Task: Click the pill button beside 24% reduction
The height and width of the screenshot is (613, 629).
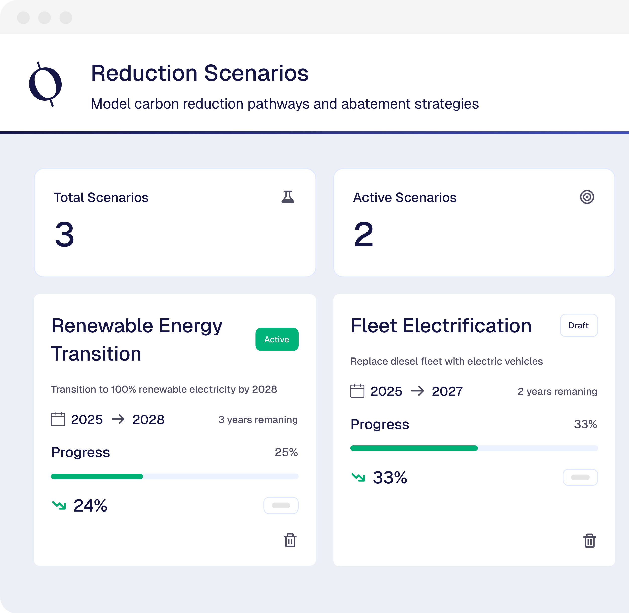Action: click(x=281, y=505)
